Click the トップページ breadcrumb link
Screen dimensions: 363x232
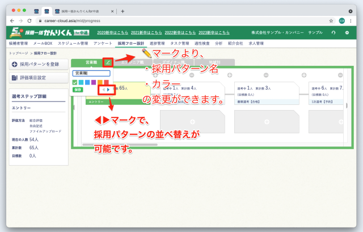19,53
